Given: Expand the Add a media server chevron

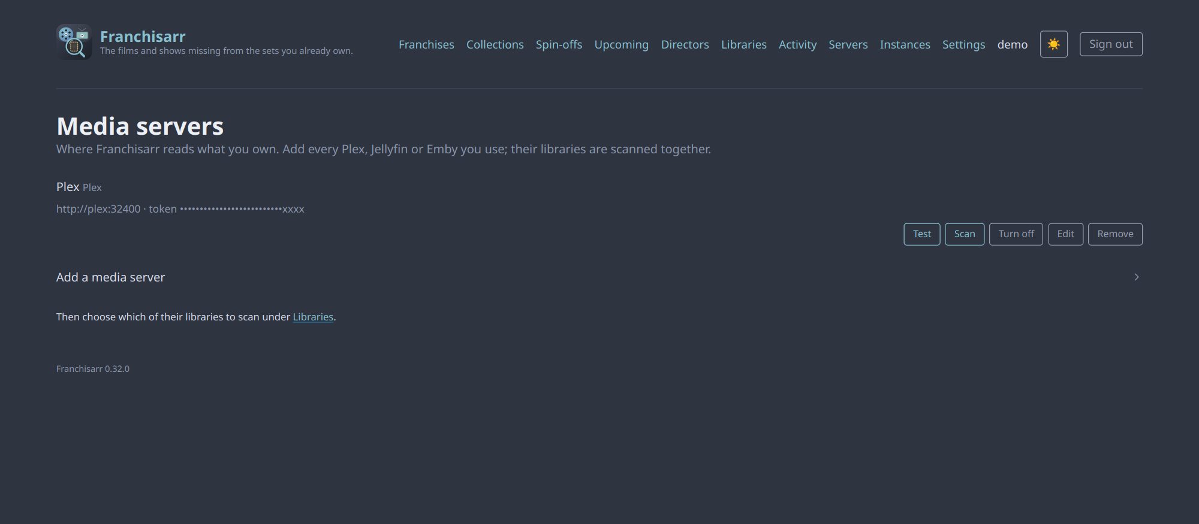Looking at the screenshot, I should tap(1136, 277).
